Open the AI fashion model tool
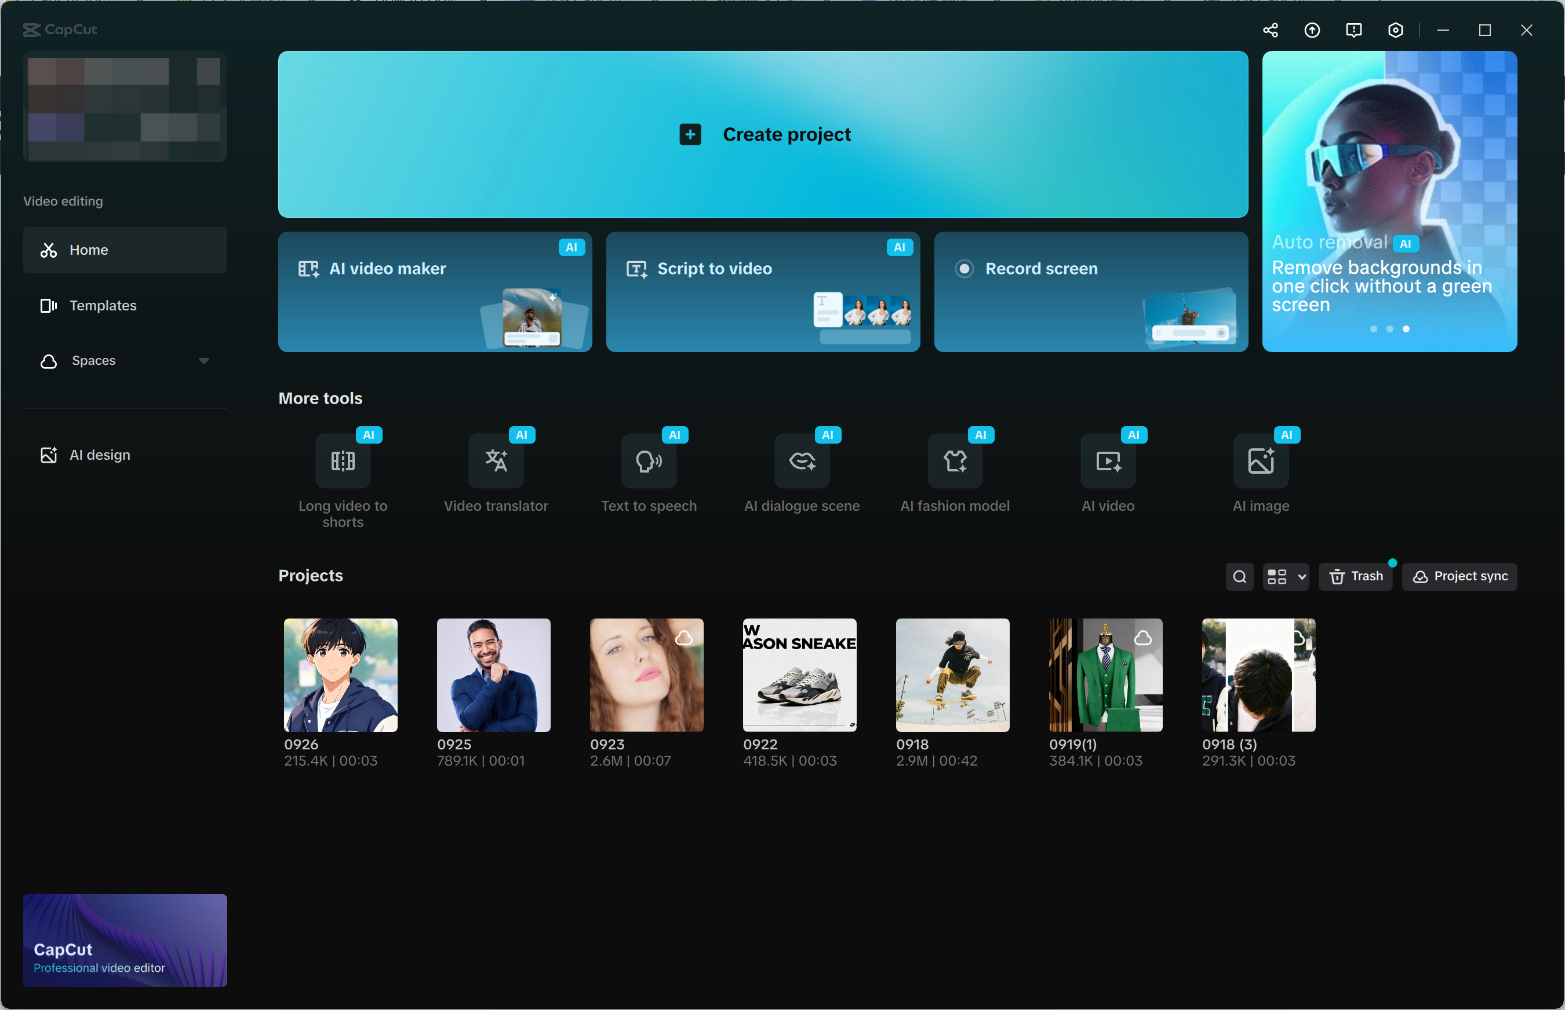The height and width of the screenshot is (1010, 1565). [x=955, y=461]
